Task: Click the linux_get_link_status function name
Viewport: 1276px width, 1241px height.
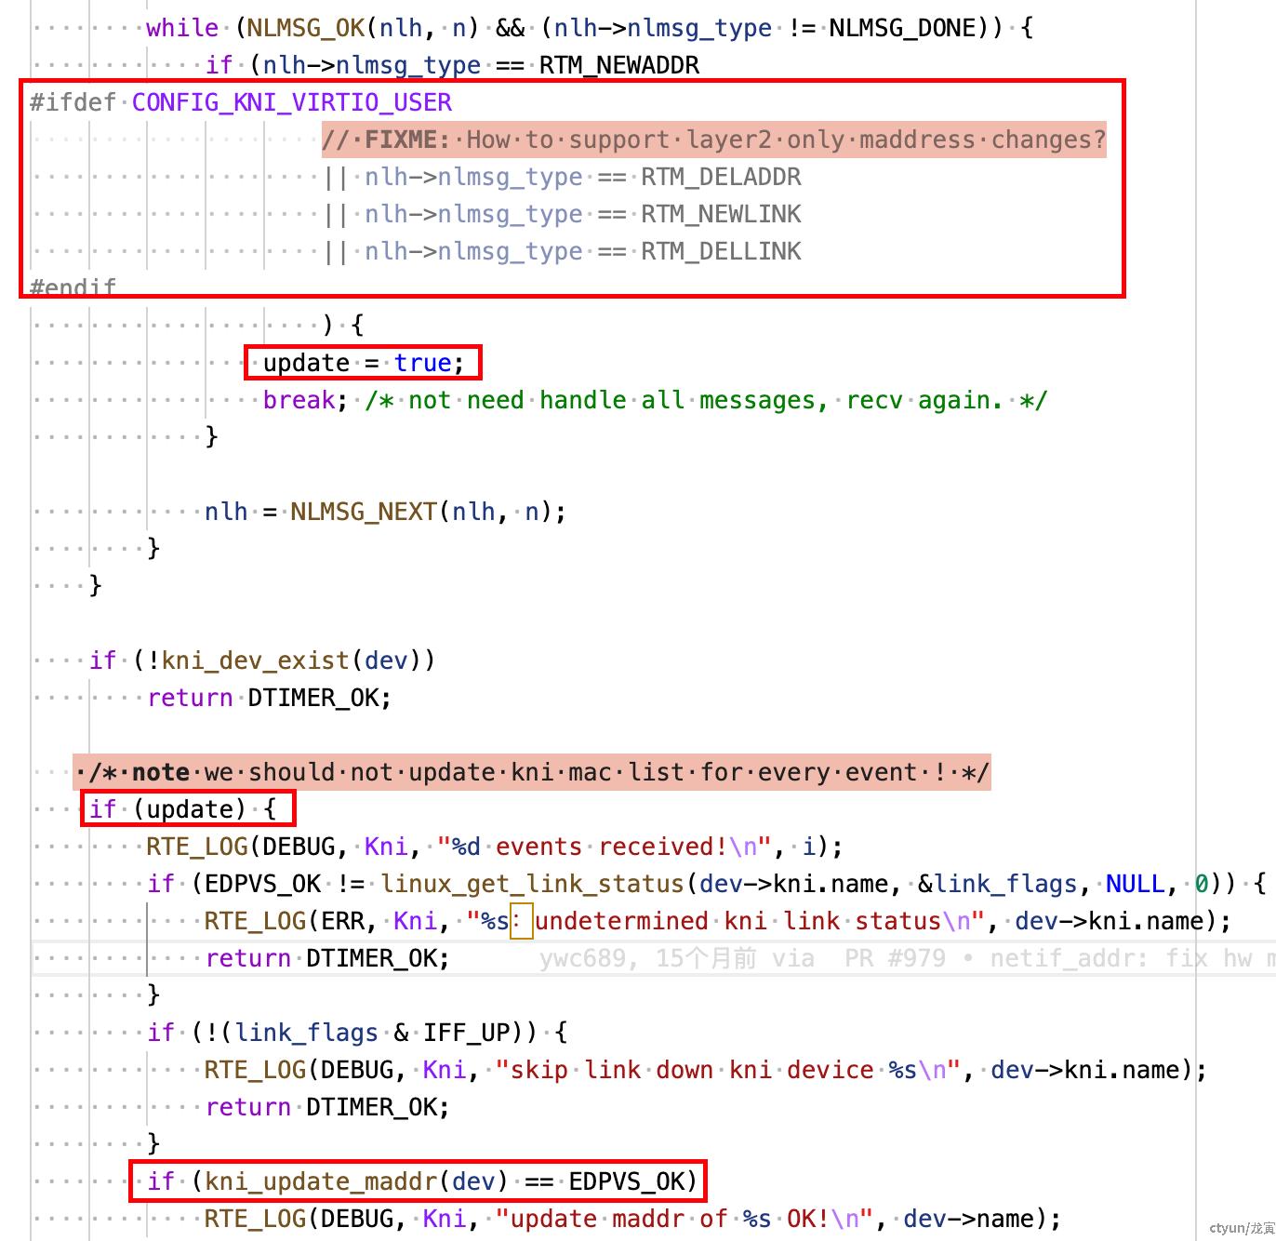Action: (532, 884)
